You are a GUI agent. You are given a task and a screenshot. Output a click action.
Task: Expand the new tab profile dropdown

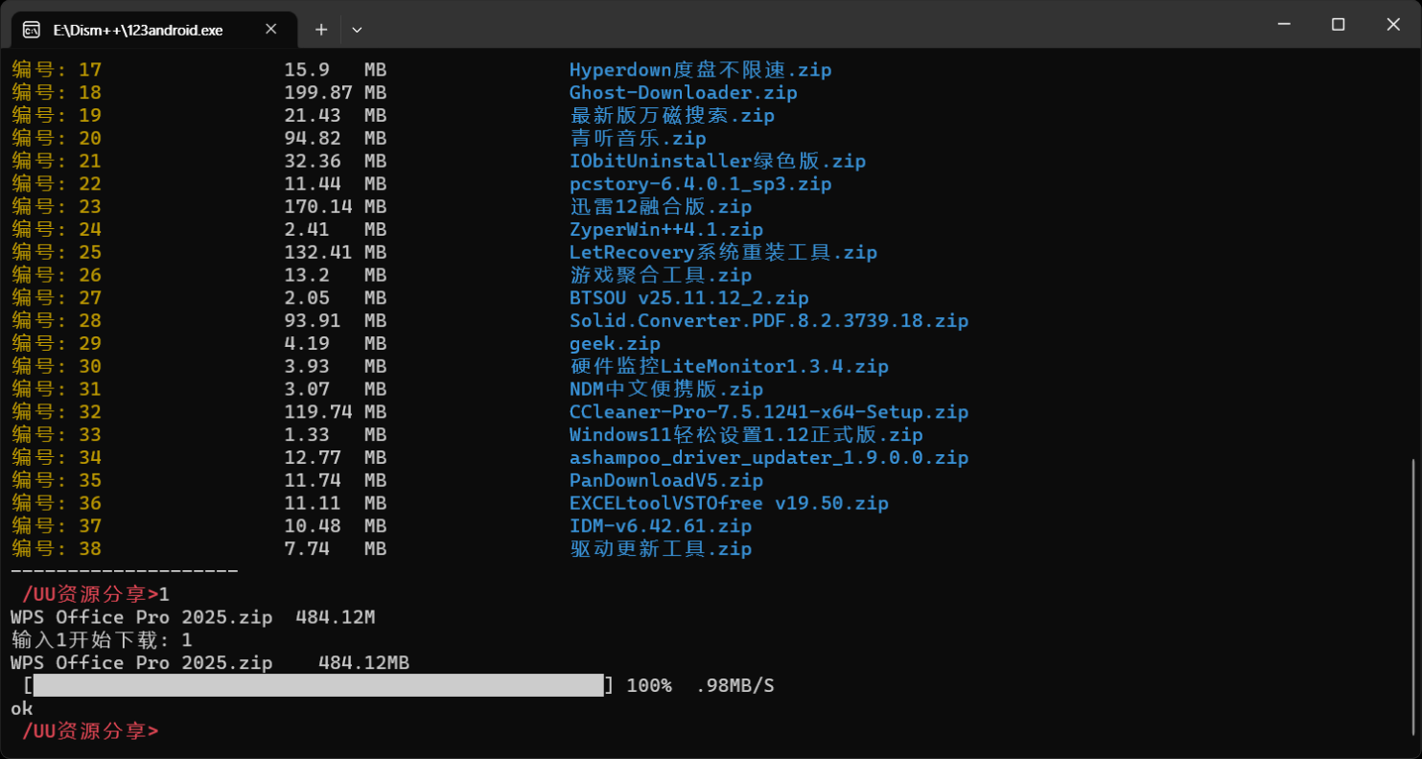[357, 30]
